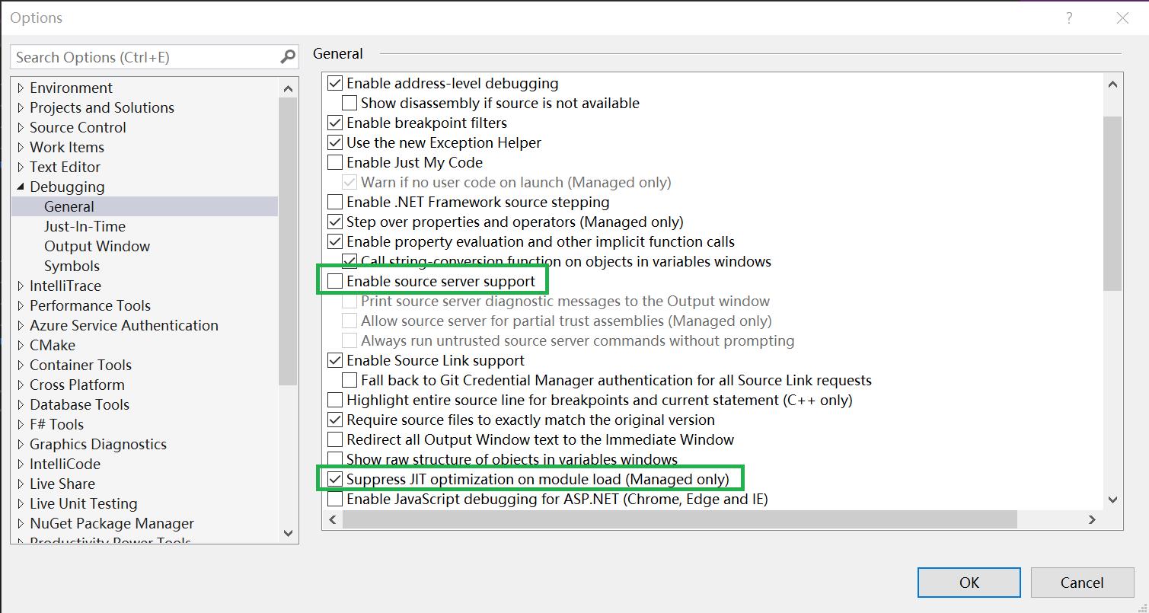Click category tree scroll down arrow

288,533
